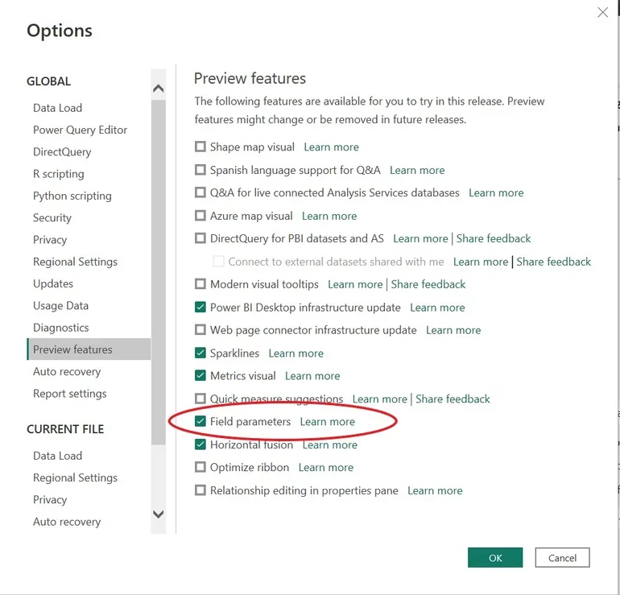Tick Q&A for live connected Analysis Services
The height and width of the screenshot is (595, 620).
[x=200, y=192]
